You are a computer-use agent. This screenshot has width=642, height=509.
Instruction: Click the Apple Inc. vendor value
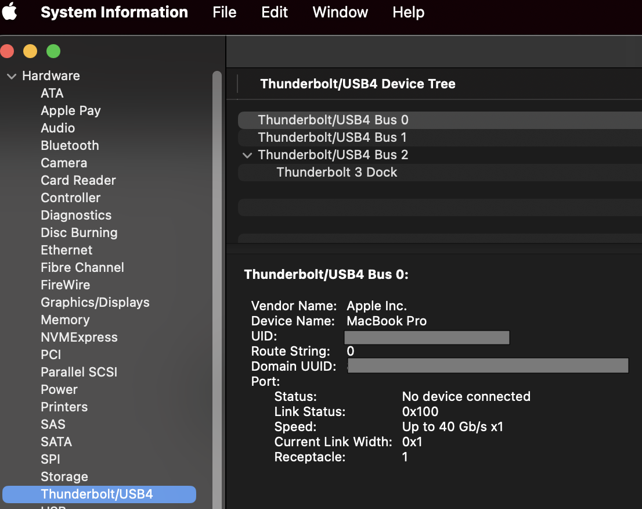[x=377, y=306]
